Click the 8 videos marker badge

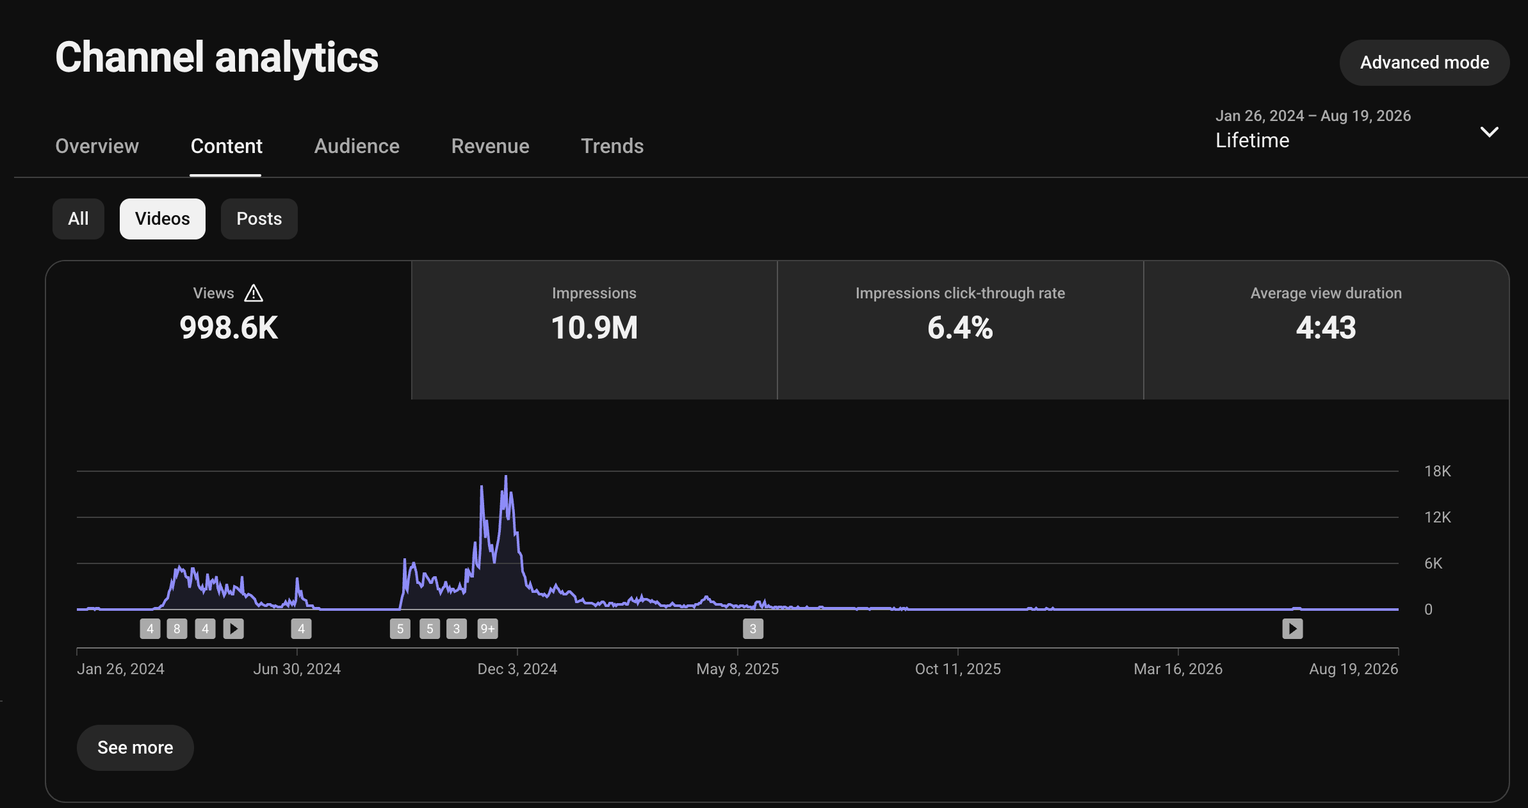(x=177, y=629)
